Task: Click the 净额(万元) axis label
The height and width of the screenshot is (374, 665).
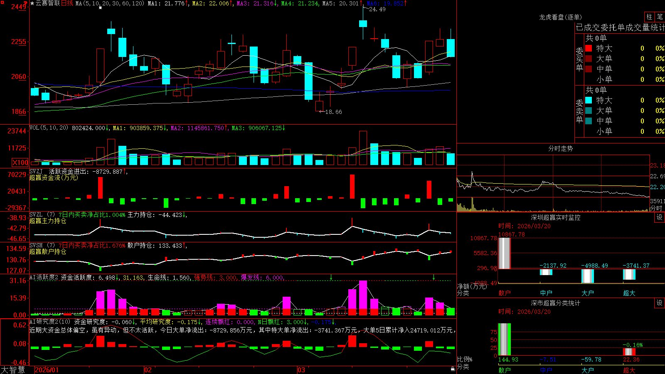Action: point(472,286)
